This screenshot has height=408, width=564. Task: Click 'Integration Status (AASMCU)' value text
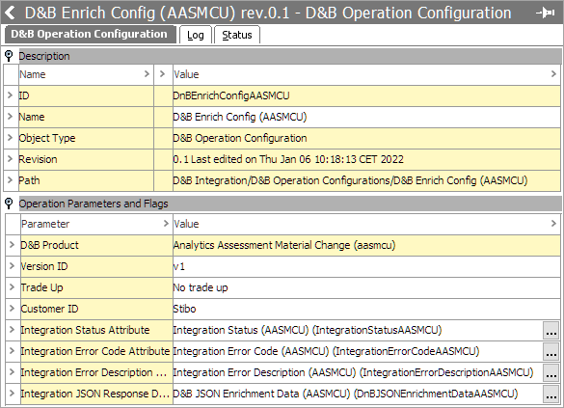point(308,330)
